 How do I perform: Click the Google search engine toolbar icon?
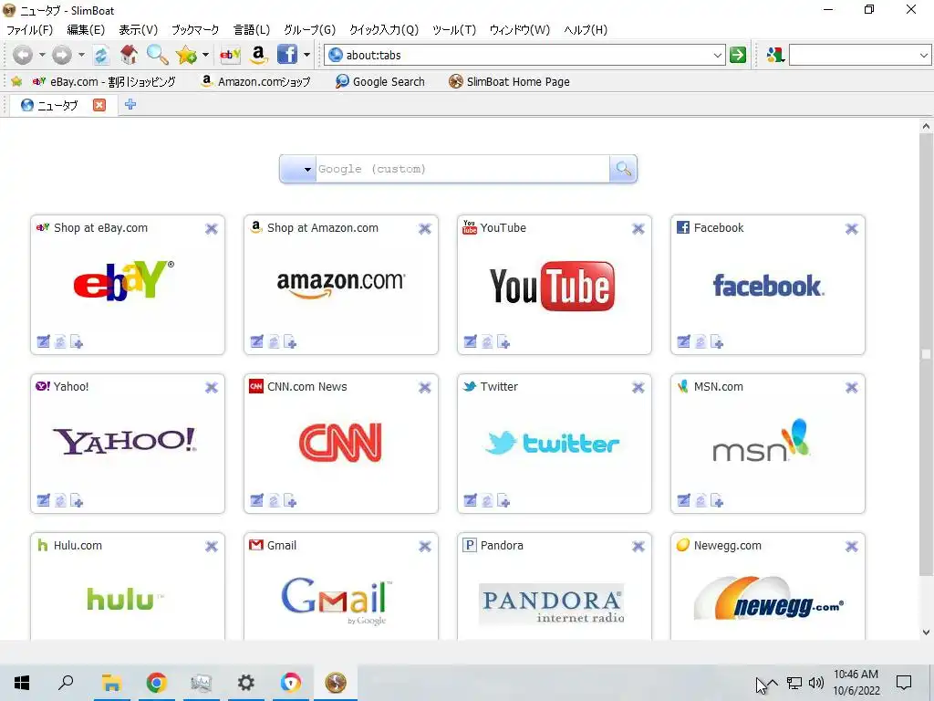point(775,56)
